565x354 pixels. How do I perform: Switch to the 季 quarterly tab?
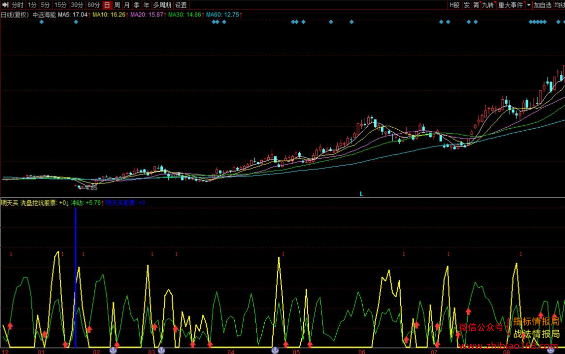(x=136, y=5)
